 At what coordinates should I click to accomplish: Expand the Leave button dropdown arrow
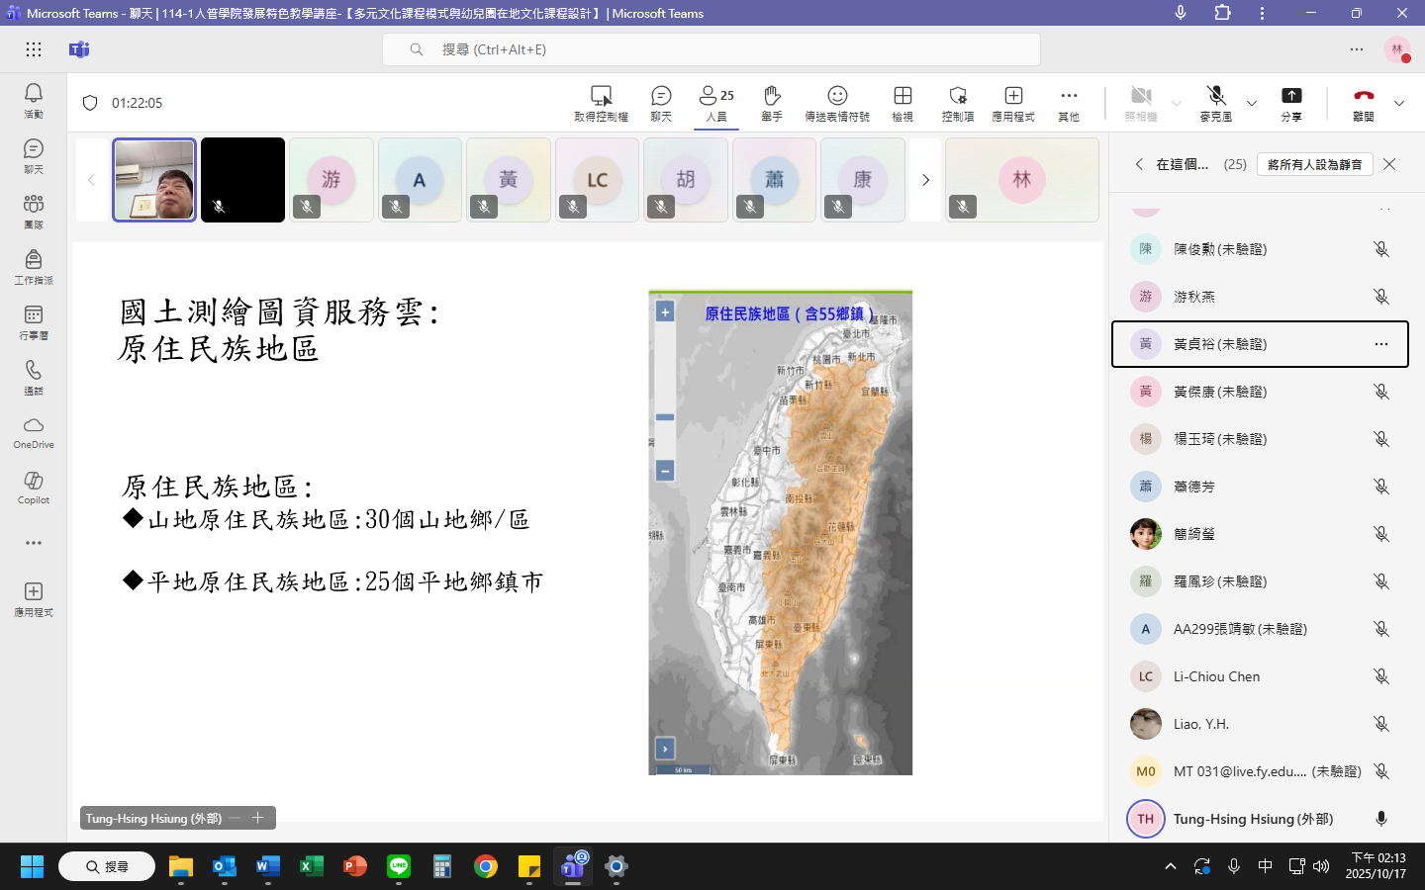click(x=1399, y=103)
